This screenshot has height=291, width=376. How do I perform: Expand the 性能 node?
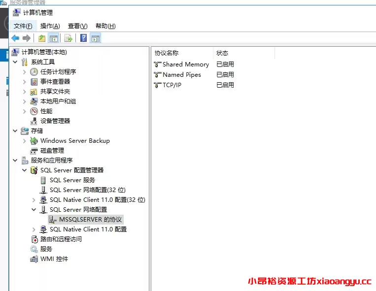coord(24,111)
